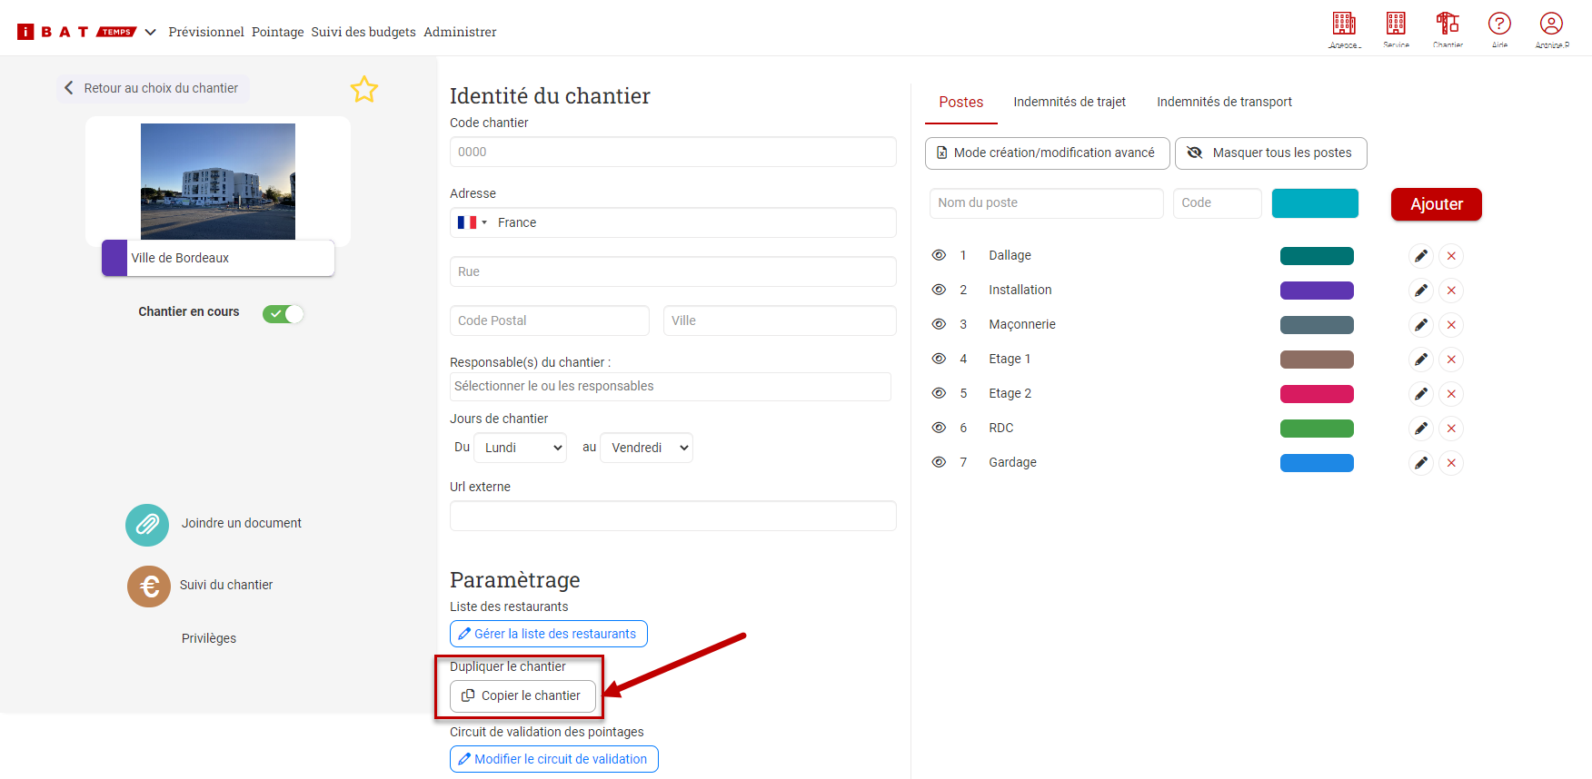1592x779 pixels.
Task: Toggle the Chantier en cours switch
Action: click(x=283, y=313)
